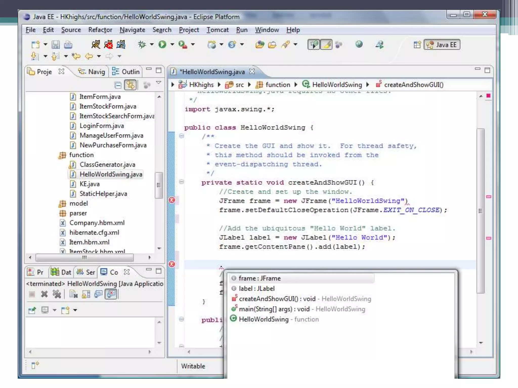Collapse the createAndShowGUI method fold marker

181,182
